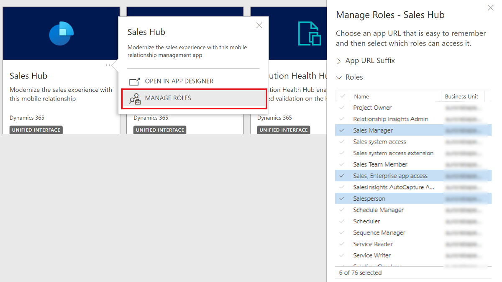Click the '6 of 76 selected' status text
Image resolution: width=502 pixels, height=282 pixels.
point(360,273)
